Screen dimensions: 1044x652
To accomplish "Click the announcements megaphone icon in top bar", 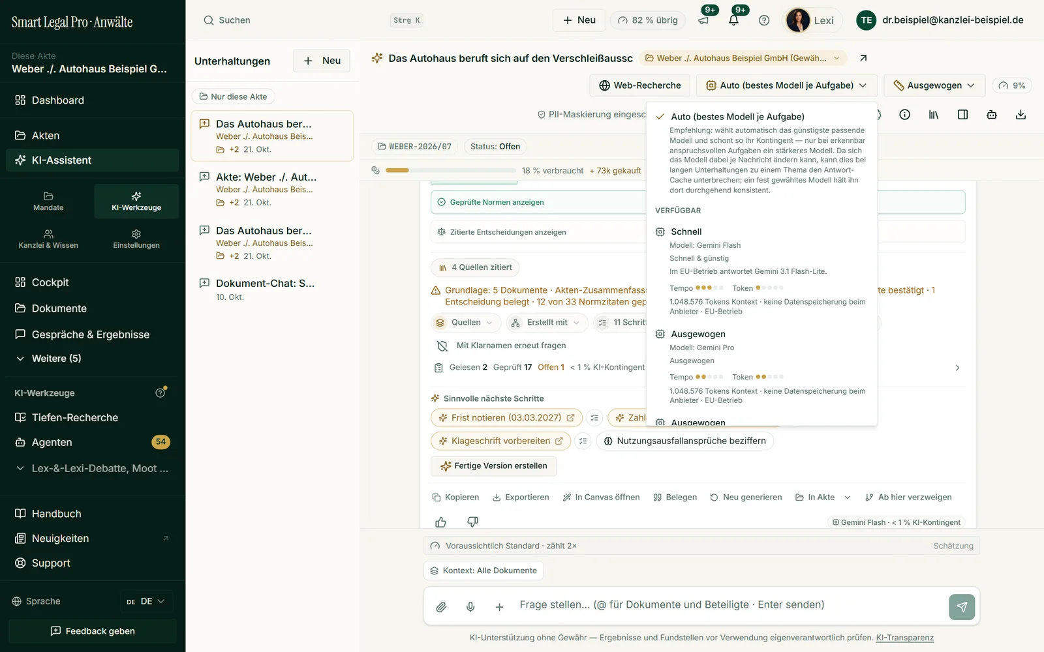I will (703, 20).
